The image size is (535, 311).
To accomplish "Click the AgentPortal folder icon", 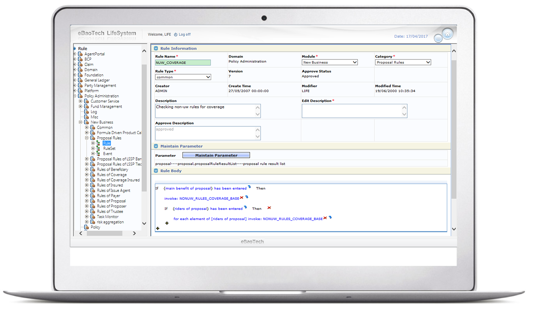I will [x=80, y=54].
